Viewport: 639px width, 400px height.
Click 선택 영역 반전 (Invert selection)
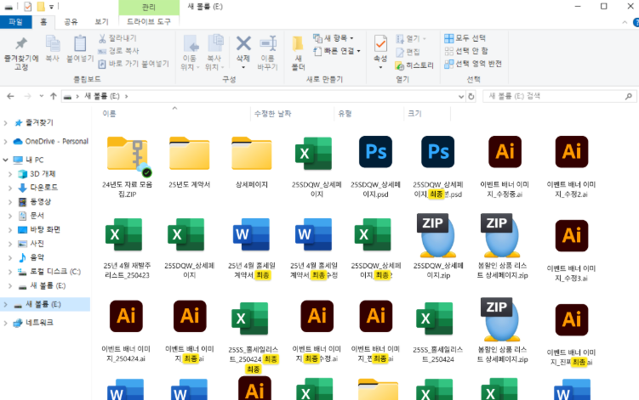(x=473, y=64)
